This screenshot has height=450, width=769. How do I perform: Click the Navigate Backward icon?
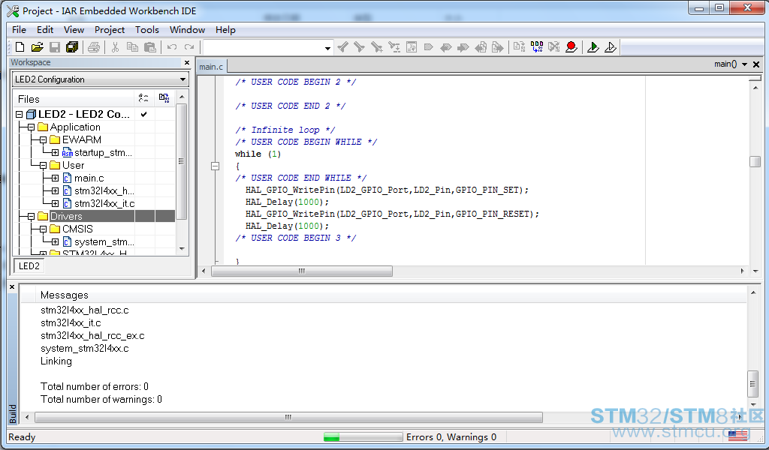481,47
